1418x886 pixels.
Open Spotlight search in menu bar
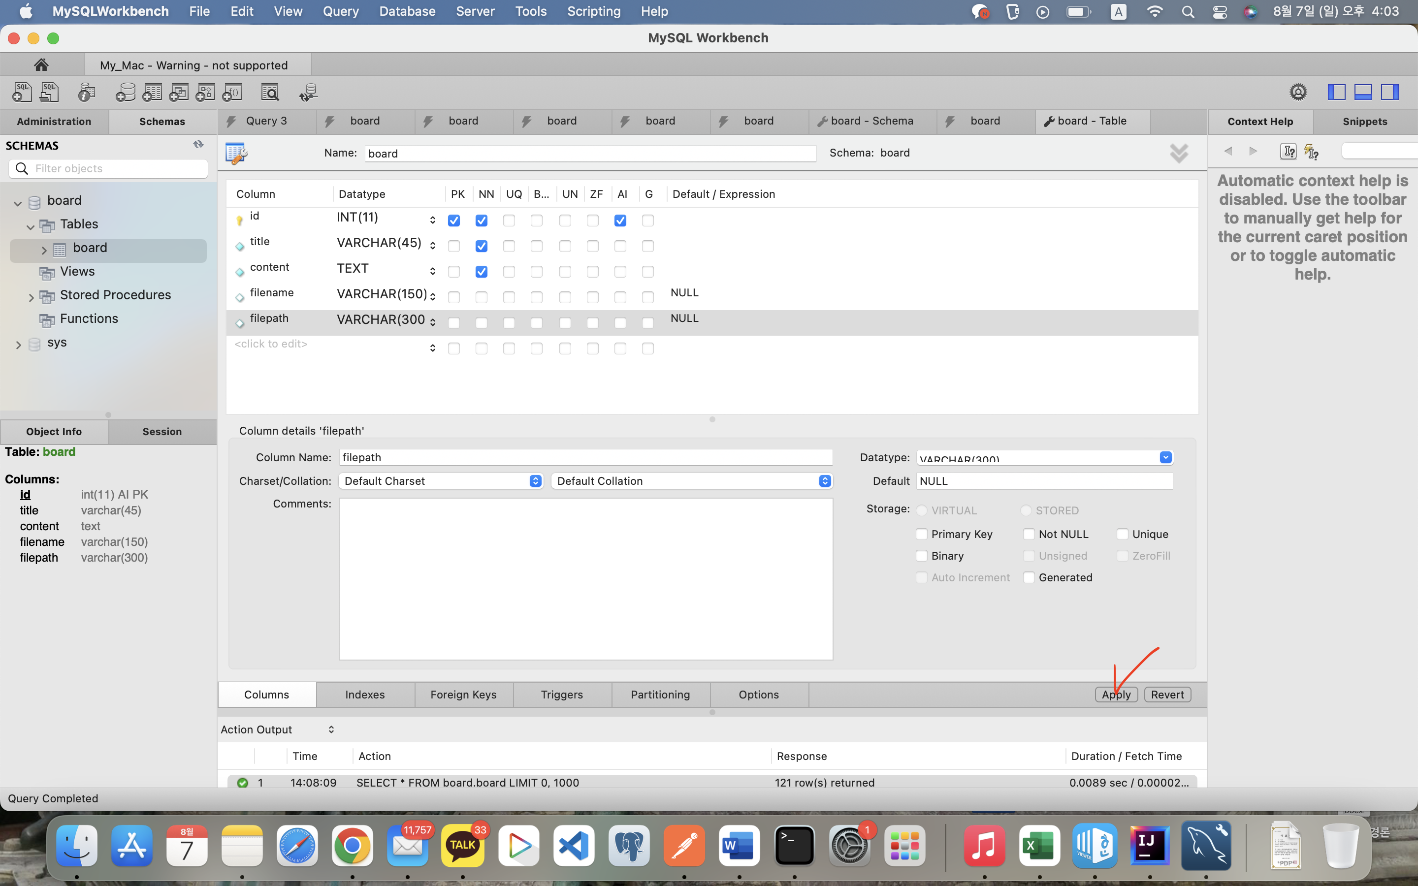click(1188, 12)
